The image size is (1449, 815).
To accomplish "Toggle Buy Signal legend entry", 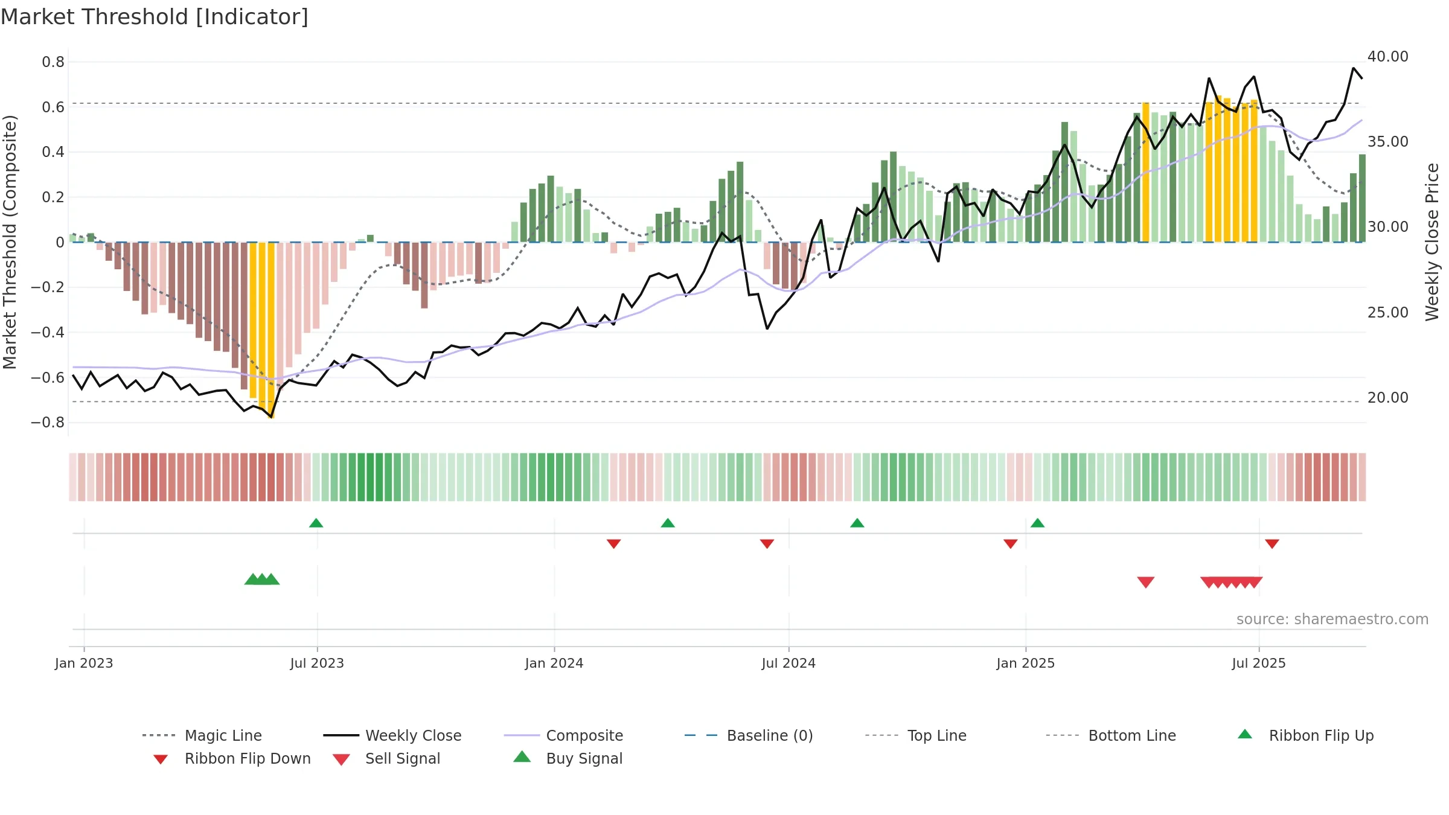I will 568,758.
